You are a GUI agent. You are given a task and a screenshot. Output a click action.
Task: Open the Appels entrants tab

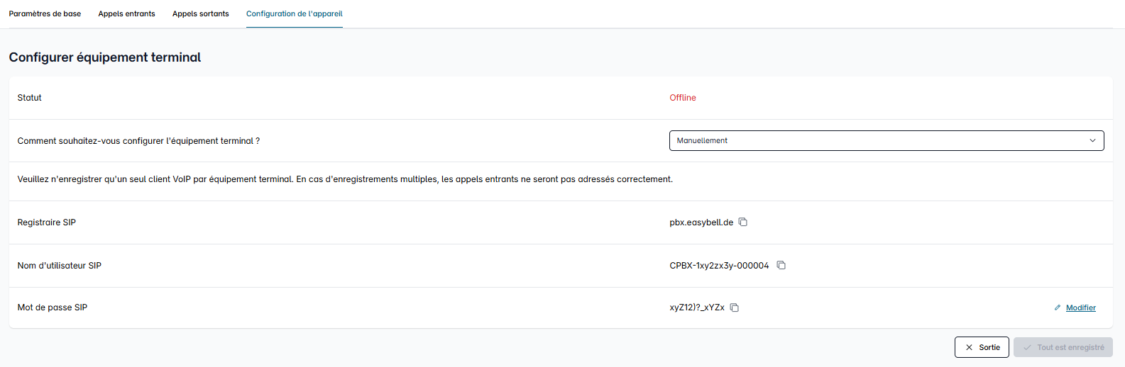[126, 13]
